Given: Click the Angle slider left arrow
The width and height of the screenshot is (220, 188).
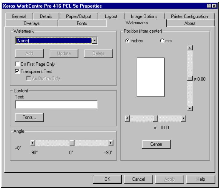Looking at the screenshot, I should 33,143.
